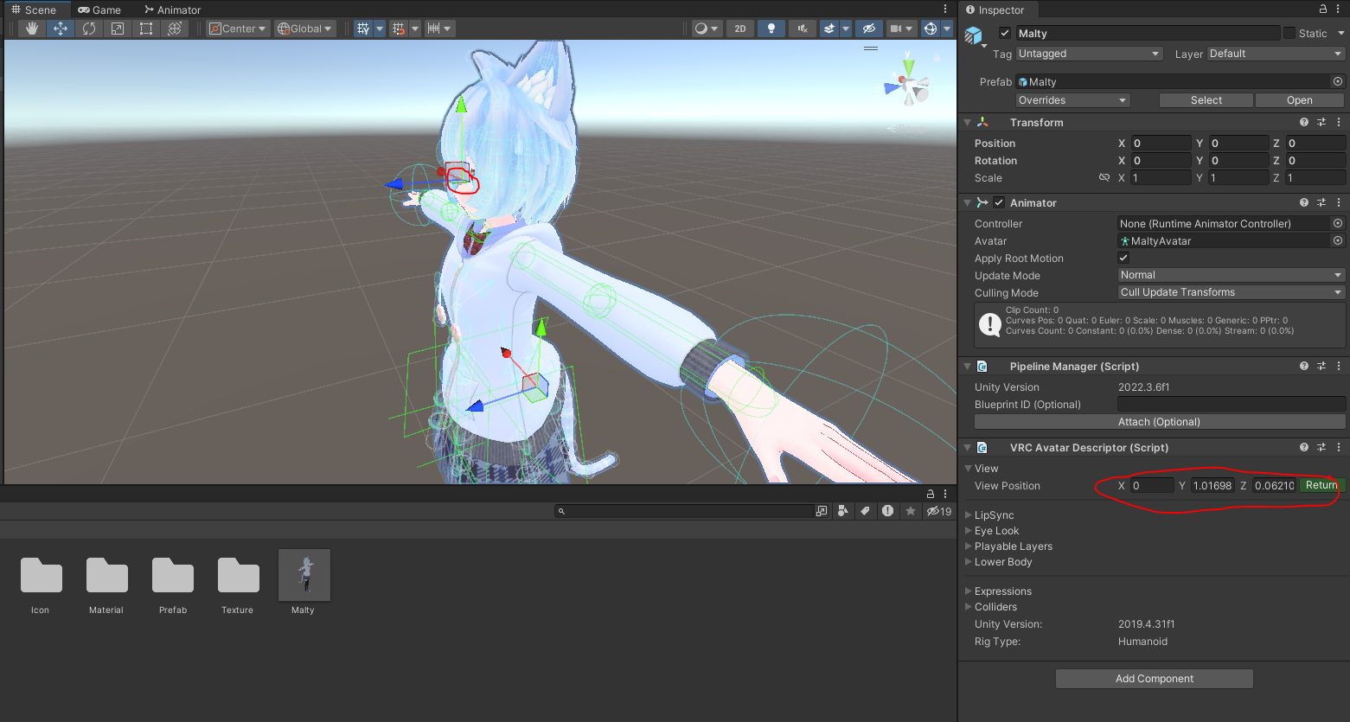Open grid snapping dropdown arrow
This screenshot has width=1350, height=722.
coord(380,29)
